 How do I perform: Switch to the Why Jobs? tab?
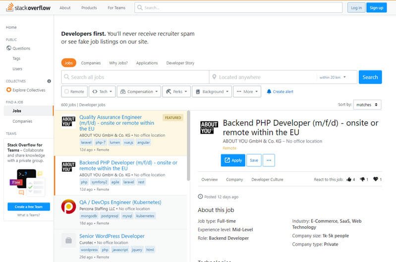(118, 63)
